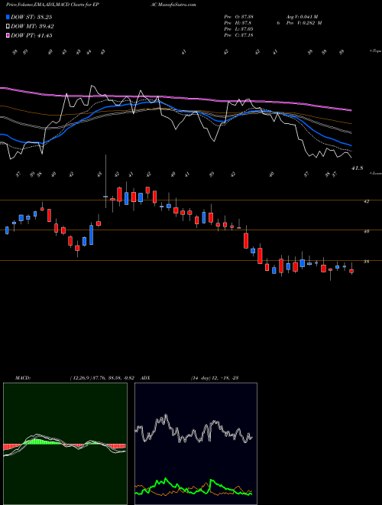Click the magenta DOW PT legend swatch
Viewport: 382px width, 505px height.
8,35
